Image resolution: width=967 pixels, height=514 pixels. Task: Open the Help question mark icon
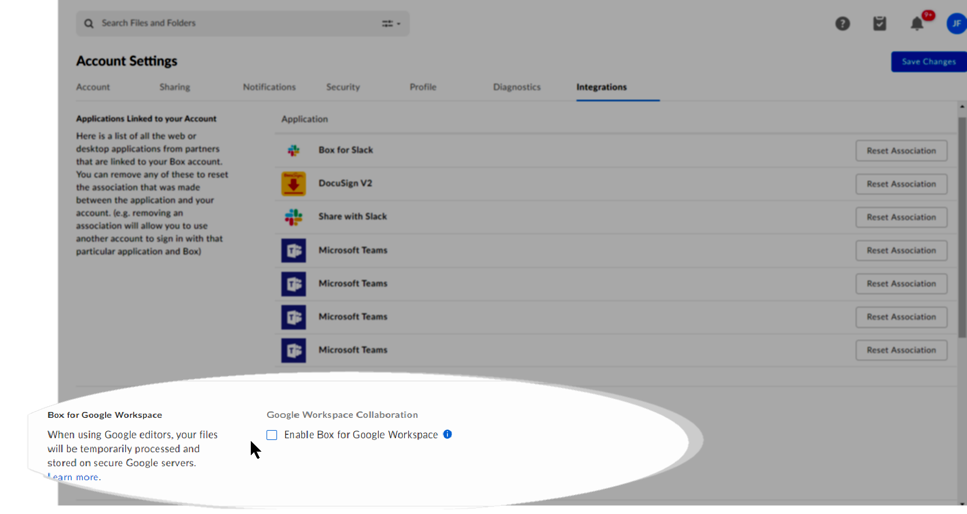tap(842, 23)
